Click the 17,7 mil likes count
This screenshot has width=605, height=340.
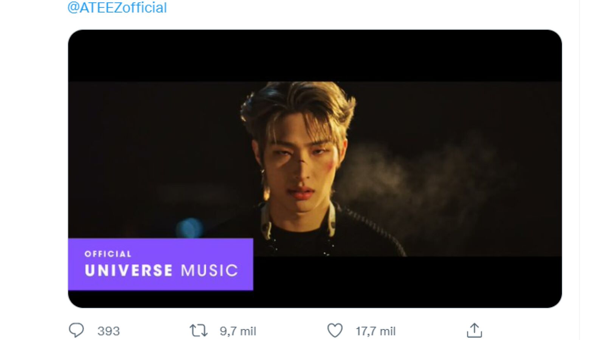(375, 331)
